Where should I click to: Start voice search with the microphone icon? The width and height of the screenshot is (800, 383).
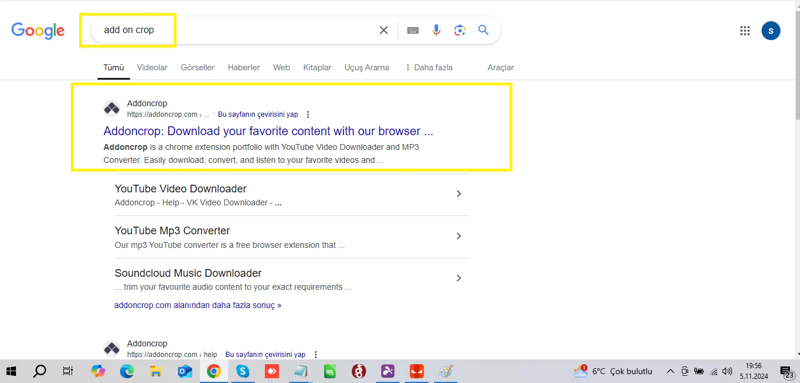pyautogui.click(x=436, y=30)
